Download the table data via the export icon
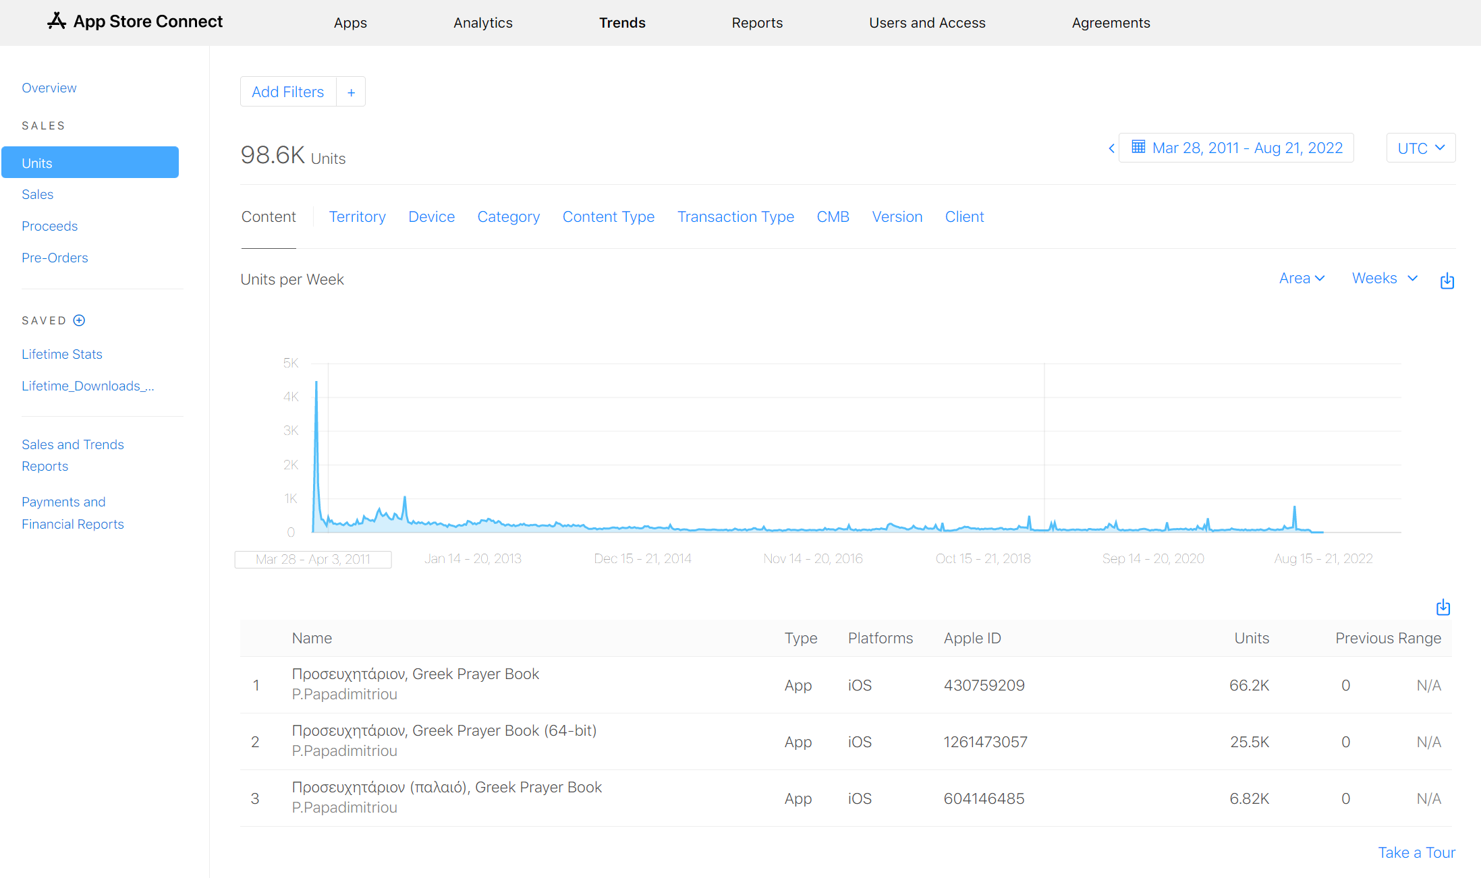Screen dimensions: 1481x878 tap(1443, 608)
